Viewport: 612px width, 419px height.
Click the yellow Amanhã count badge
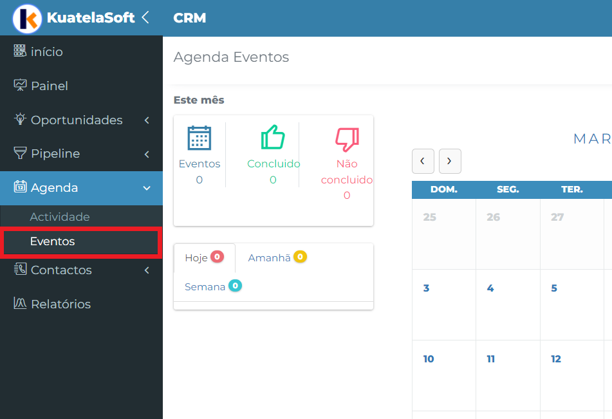(300, 257)
